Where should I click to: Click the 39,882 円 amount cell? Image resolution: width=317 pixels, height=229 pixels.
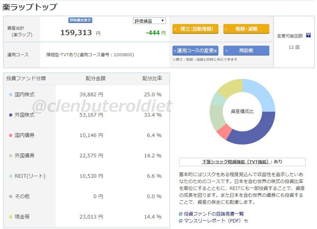(x=91, y=95)
